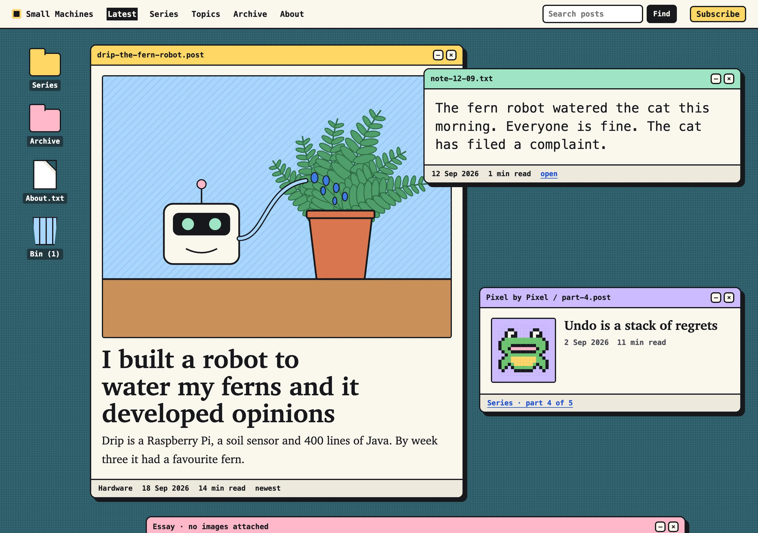Close the note-12-09.txt window
Image resolution: width=758 pixels, height=533 pixels.
(729, 78)
